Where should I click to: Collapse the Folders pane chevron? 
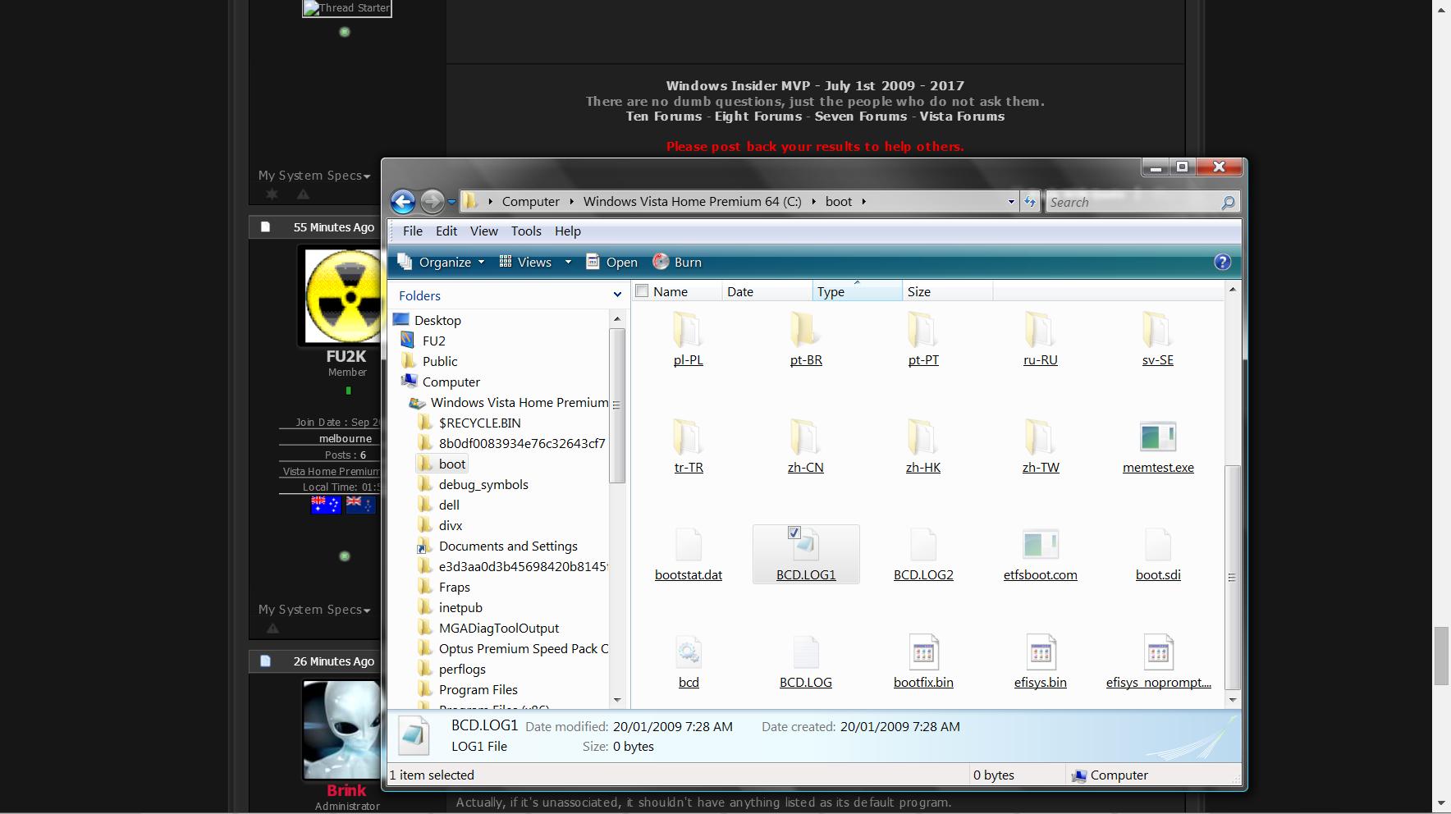click(617, 295)
